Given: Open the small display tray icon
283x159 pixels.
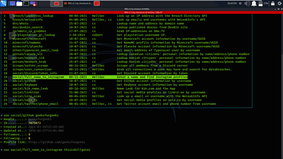Looking at the screenshot, I should tap(240, 3).
